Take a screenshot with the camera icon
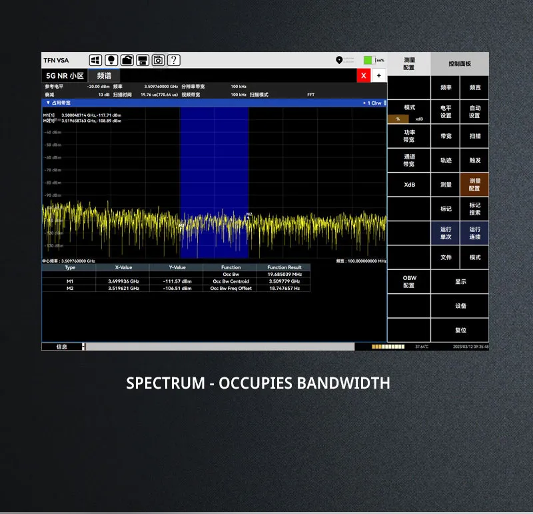 pos(158,61)
